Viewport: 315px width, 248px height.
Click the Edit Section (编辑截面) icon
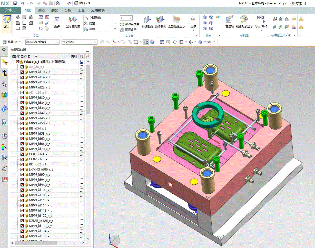point(147,19)
